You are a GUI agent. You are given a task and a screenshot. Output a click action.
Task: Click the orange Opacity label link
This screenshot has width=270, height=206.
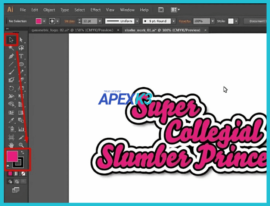tap(184, 21)
